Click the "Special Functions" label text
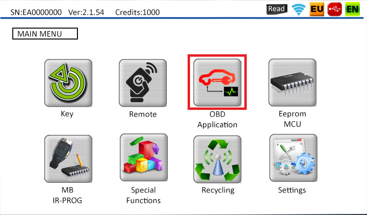The height and width of the screenshot is (215, 367). (143, 195)
